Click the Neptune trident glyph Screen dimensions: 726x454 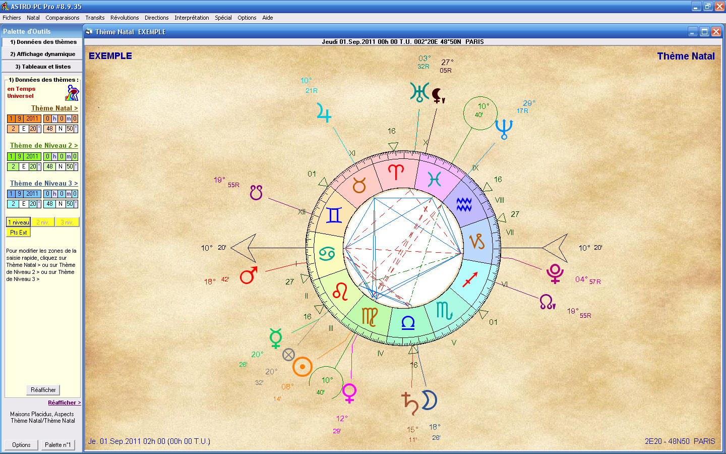click(504, 129)
